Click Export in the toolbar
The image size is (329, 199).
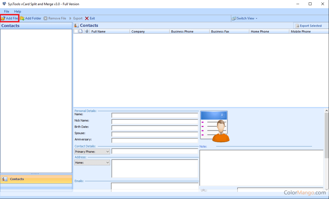pyautogui.click(x=76, y=18)
